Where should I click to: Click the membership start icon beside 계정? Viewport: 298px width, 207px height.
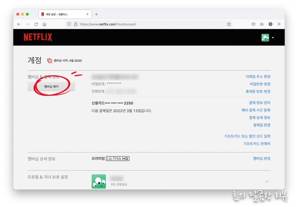coord(49,61)
